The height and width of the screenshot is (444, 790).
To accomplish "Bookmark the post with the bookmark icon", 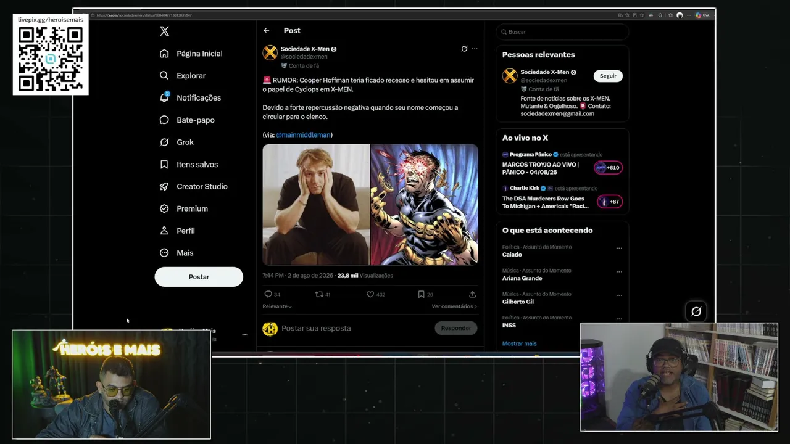I will (421, 295).
